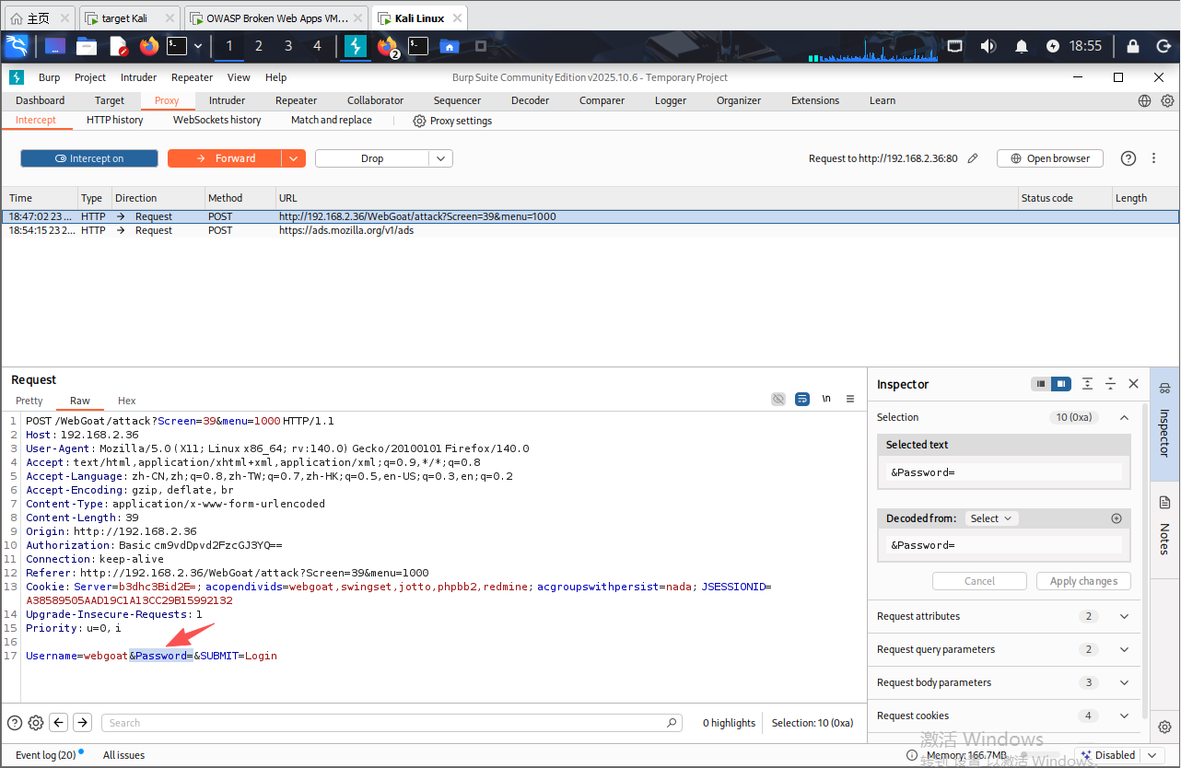
Task: Select the ads.mozilla.org request row
Action: pos(590,230)
